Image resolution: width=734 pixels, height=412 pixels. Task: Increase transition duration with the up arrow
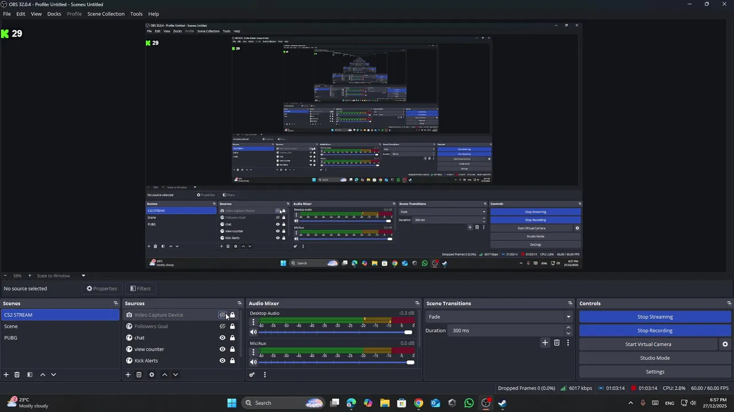pyautogui.click(x=568, y=328)
